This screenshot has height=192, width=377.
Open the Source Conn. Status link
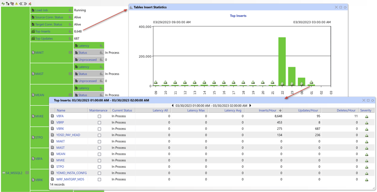tap(49, 17)
